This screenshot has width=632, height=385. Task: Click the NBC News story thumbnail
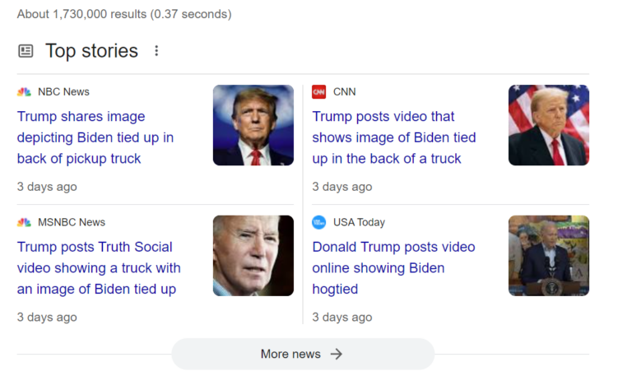tap(253, 125)
